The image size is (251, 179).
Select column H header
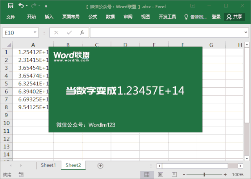point(240,45)
